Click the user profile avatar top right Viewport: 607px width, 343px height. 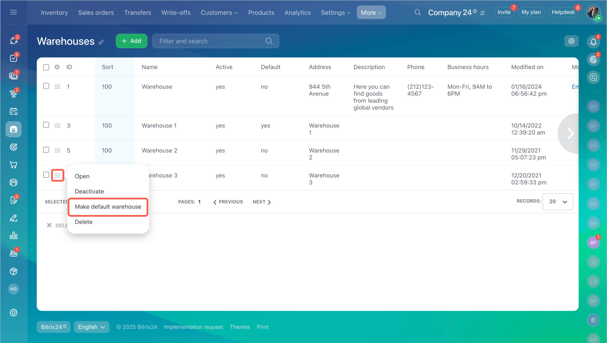(x=593, y=12)
